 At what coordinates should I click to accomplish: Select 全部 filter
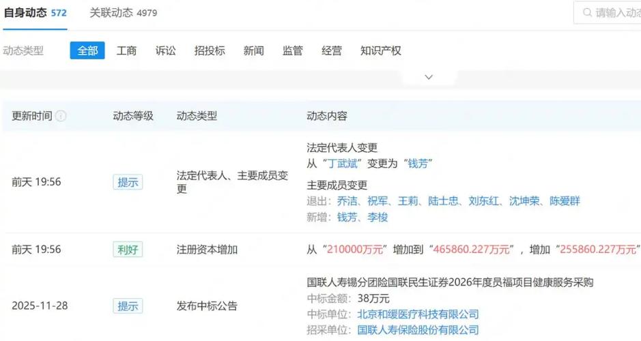[87, 50]
